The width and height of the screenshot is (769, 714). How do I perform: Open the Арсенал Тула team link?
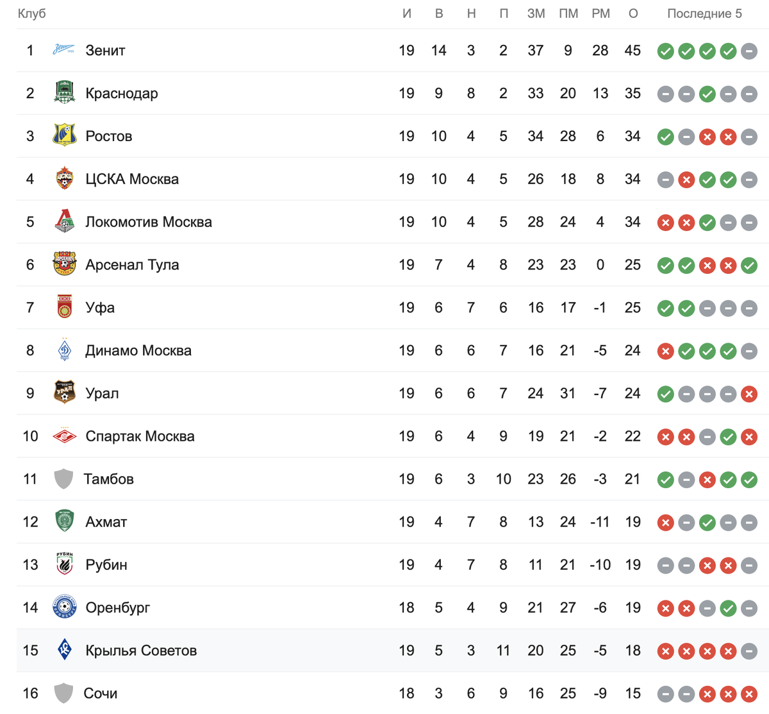pyautogui.click(x=132, y=264)
